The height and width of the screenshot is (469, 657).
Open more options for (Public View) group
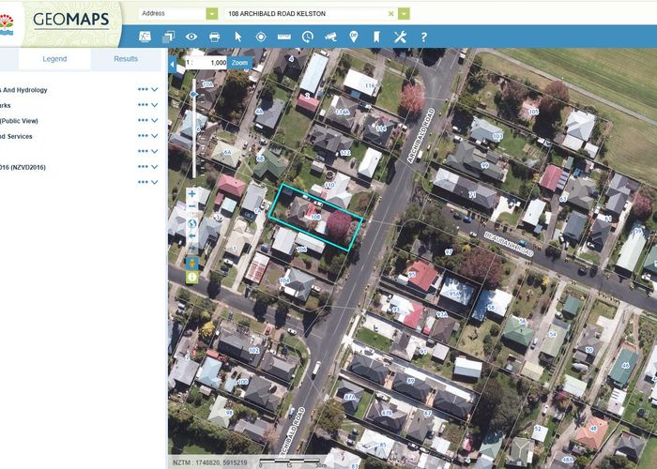point(143,121)
